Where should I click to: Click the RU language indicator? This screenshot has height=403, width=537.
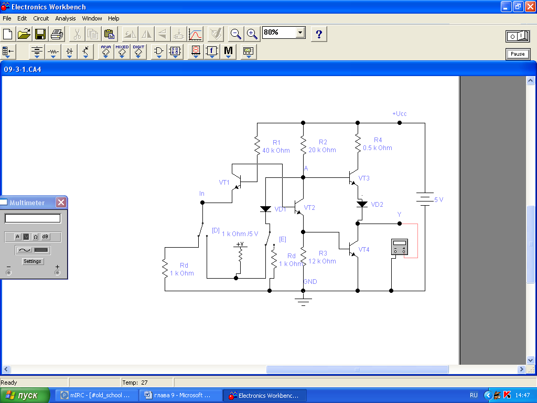click(474, 395)
